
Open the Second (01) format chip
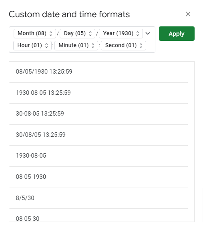[123, 46]
